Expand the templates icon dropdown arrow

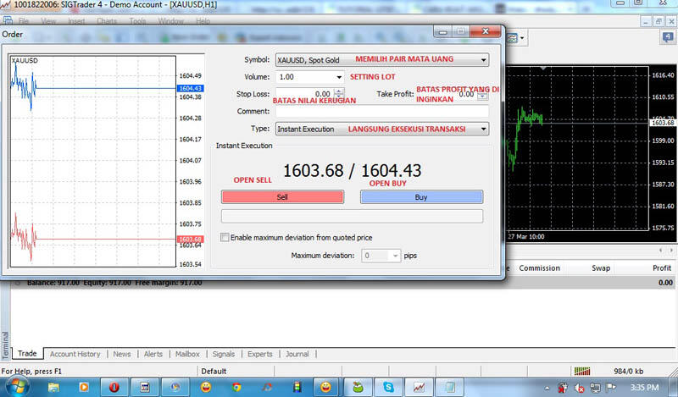[x=522, y=38]
